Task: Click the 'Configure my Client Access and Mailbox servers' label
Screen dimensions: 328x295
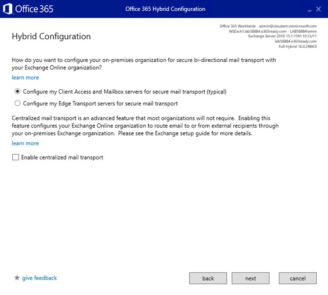Action: (125, 92)
